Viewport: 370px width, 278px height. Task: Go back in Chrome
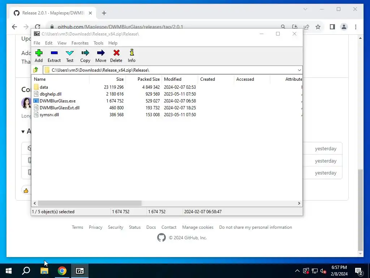click(14, 27)
